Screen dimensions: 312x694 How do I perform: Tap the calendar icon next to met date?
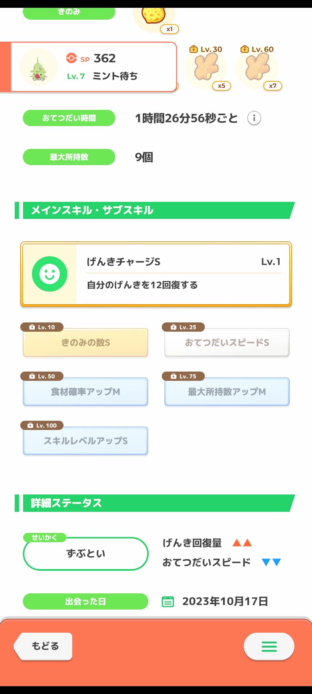(x=168, y=601)
